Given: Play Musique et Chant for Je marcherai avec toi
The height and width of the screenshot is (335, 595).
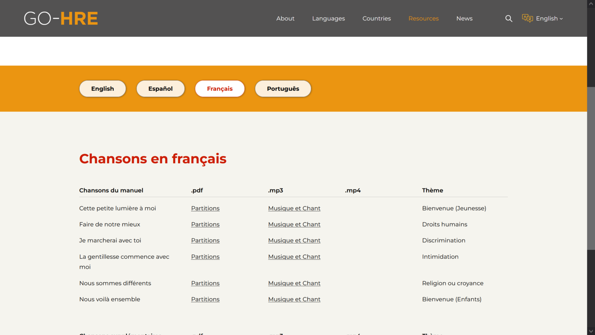Looking at the screenshot, I should [294, 240].
